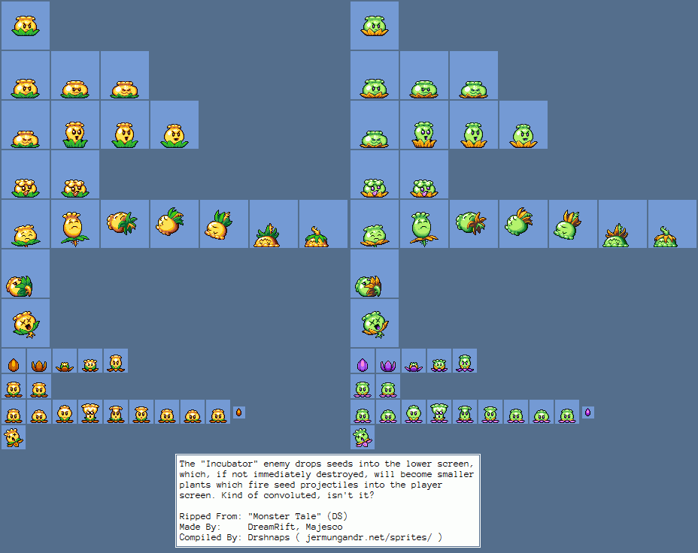
Task: Click the 'Drshnaps' compiler name
Action: (x=269, y=537)
